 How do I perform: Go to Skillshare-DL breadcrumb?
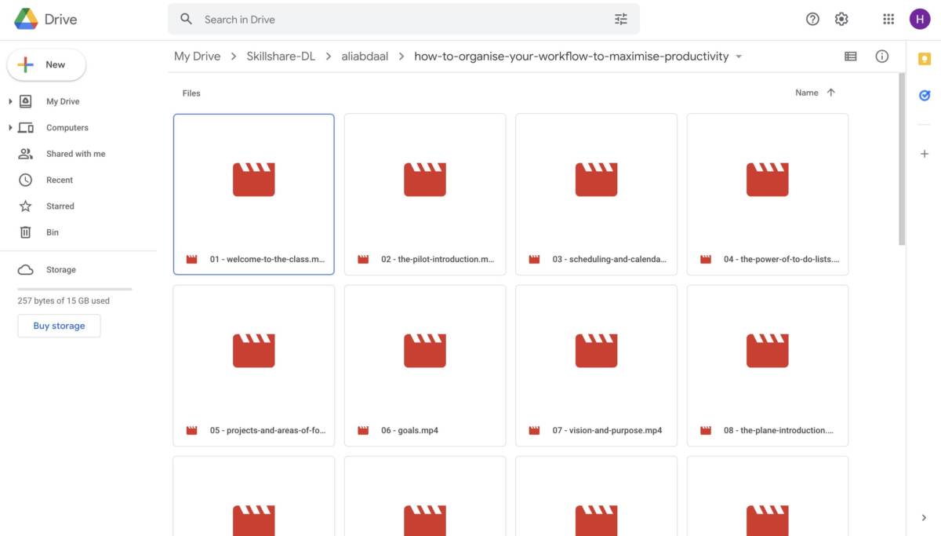(x=281, y=57)
